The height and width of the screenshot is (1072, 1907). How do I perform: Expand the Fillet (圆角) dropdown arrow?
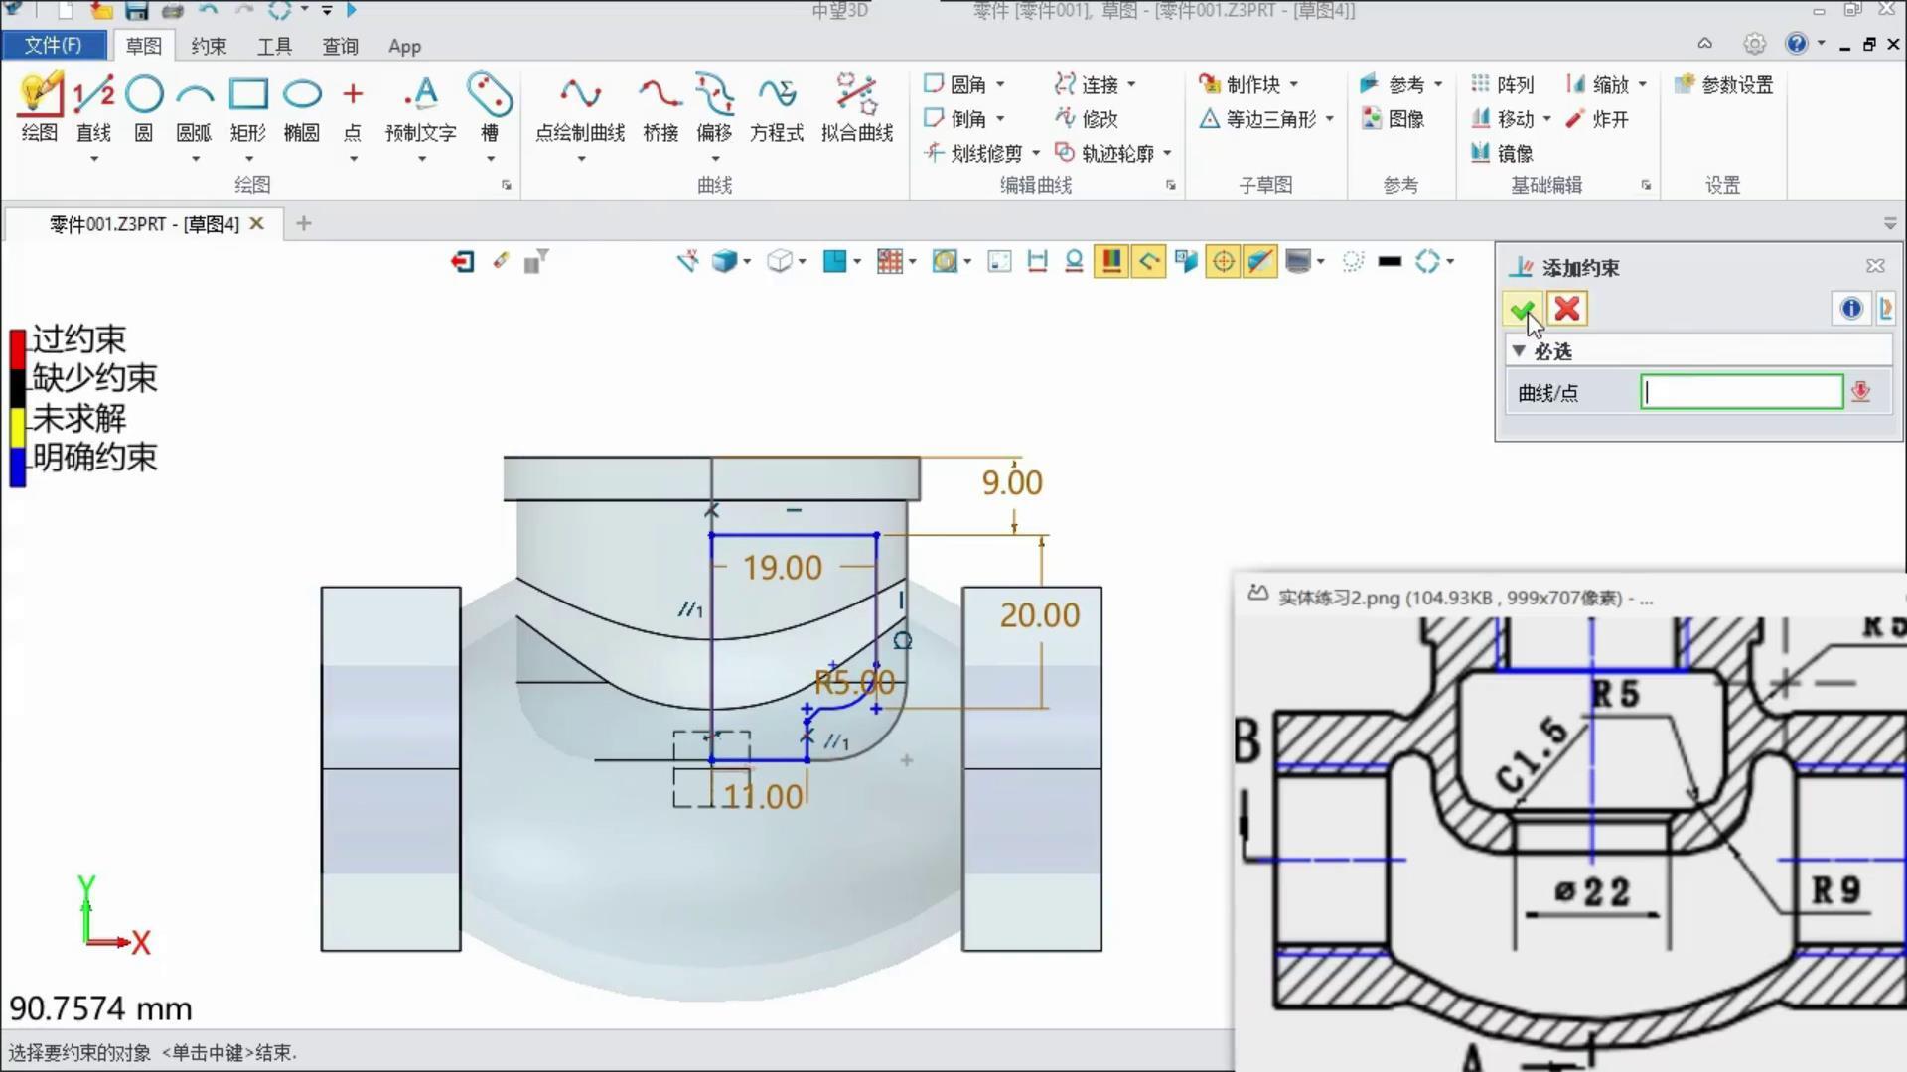pyautogui.click(x=1000, y=85)
